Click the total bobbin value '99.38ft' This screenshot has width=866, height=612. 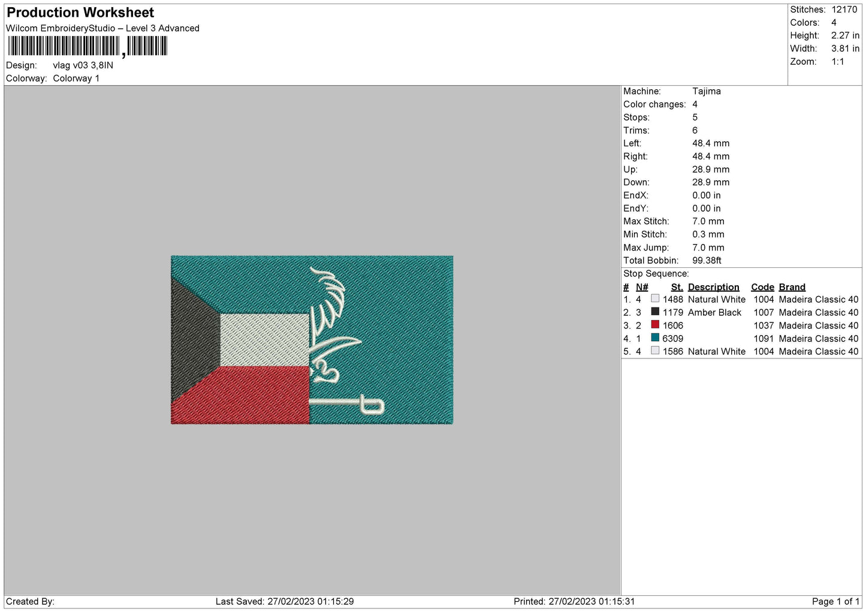tap(707, 261)
